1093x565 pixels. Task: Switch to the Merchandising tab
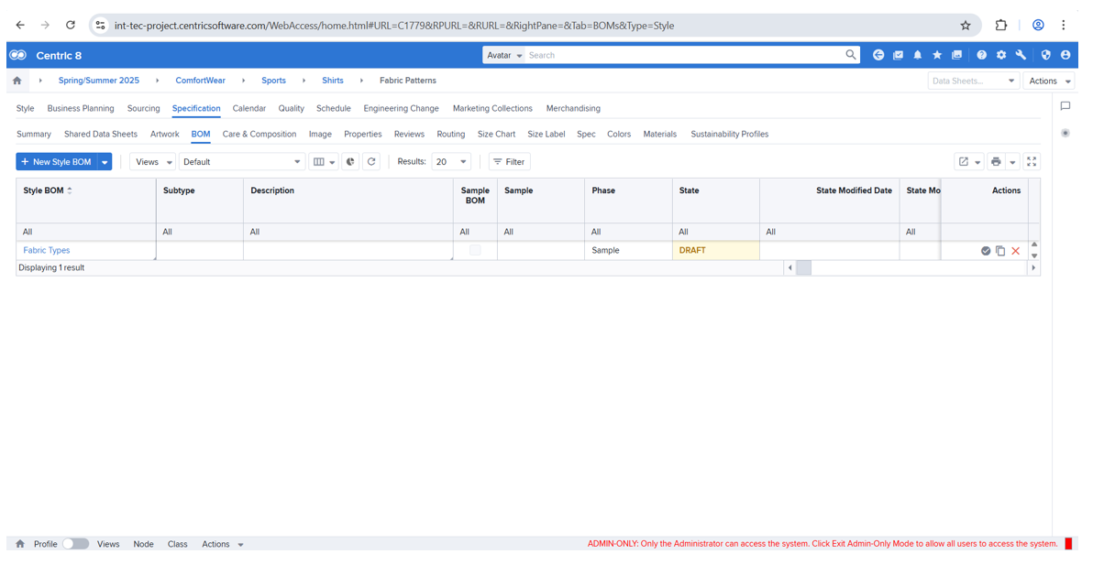click(x=573, y=109)
